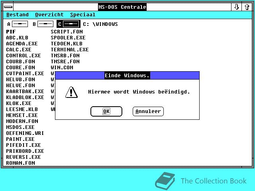Select file CVTPAINT.EXE
255x191 pixels.
[25, 73]
